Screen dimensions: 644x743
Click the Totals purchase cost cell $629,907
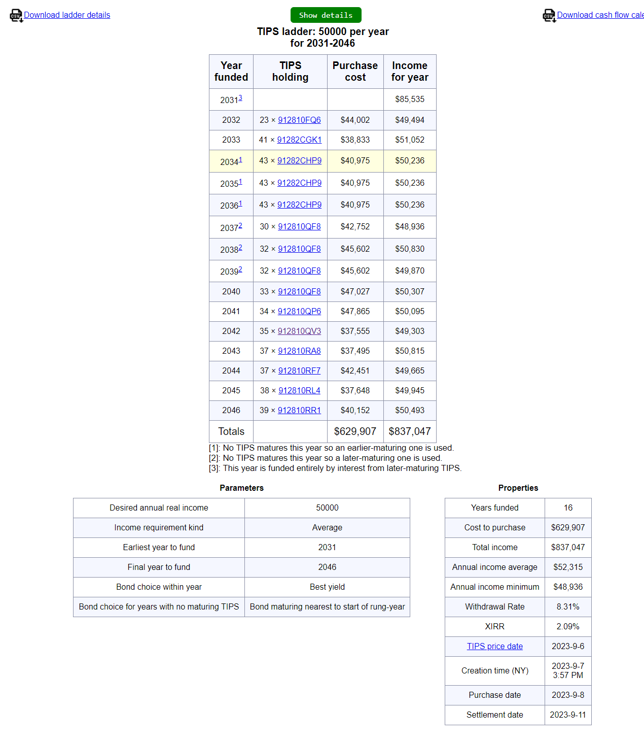click(355, 432)
